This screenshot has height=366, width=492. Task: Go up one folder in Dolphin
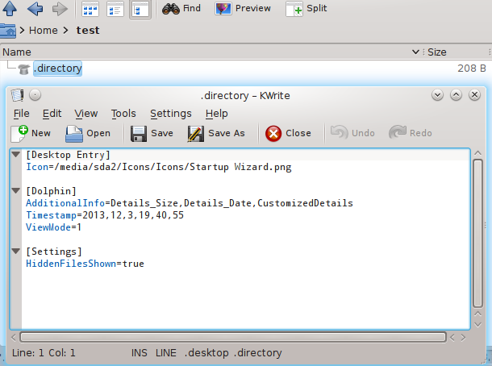click(x=10, y=9)
